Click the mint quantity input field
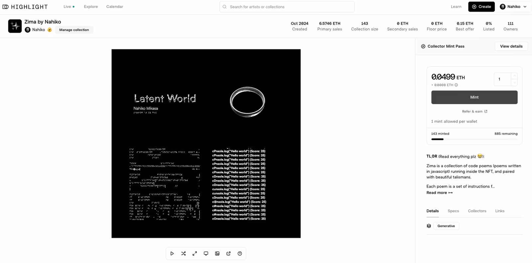The height and width of the screenshot is (263, 532). point(502,79)
